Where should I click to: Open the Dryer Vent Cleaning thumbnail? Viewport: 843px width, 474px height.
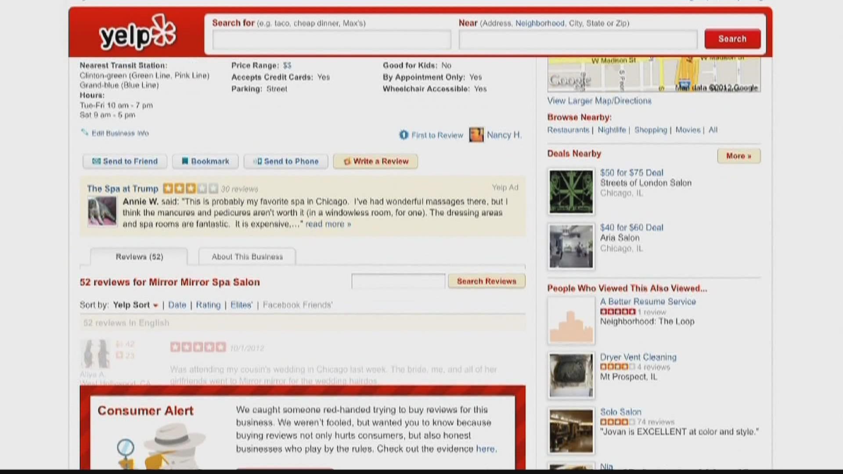tap(571, 376)
